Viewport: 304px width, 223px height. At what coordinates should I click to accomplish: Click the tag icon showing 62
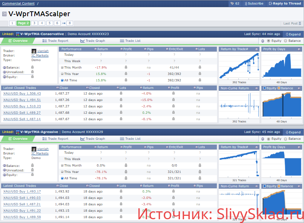[x=235, y=3]
